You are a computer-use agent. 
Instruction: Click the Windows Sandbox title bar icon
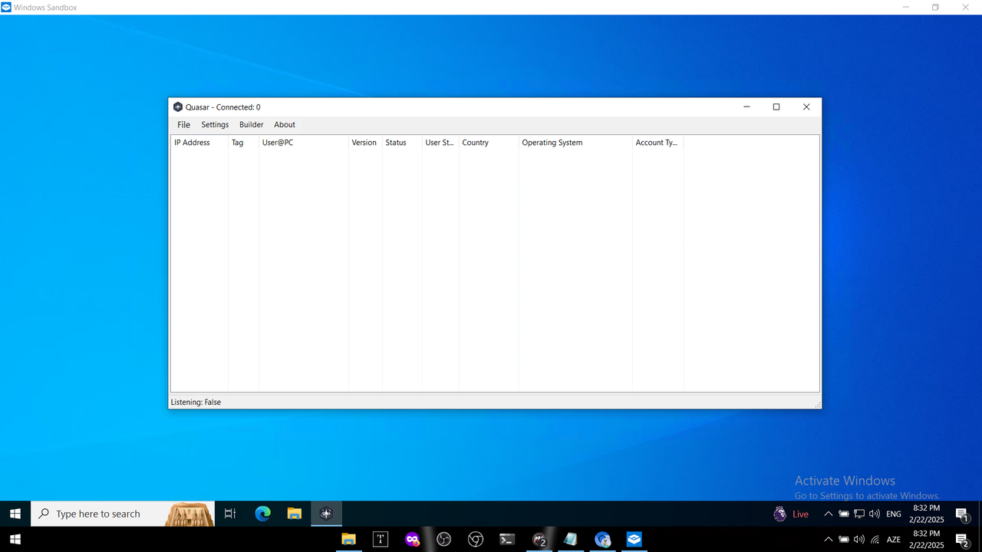[6, 7]
